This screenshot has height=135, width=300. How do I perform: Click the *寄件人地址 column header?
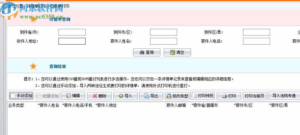pos(130,105)
